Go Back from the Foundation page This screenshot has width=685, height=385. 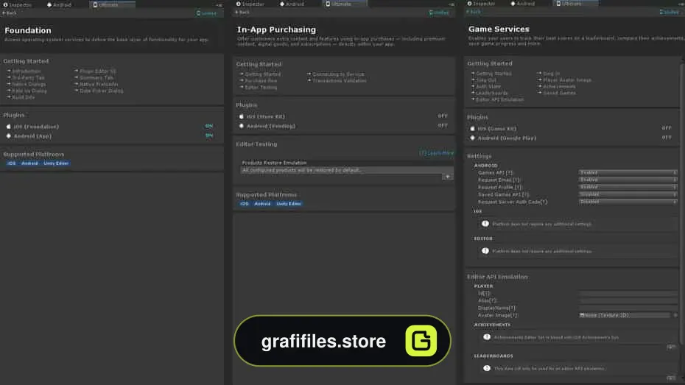pyautogui.click(x=9, y=13)
